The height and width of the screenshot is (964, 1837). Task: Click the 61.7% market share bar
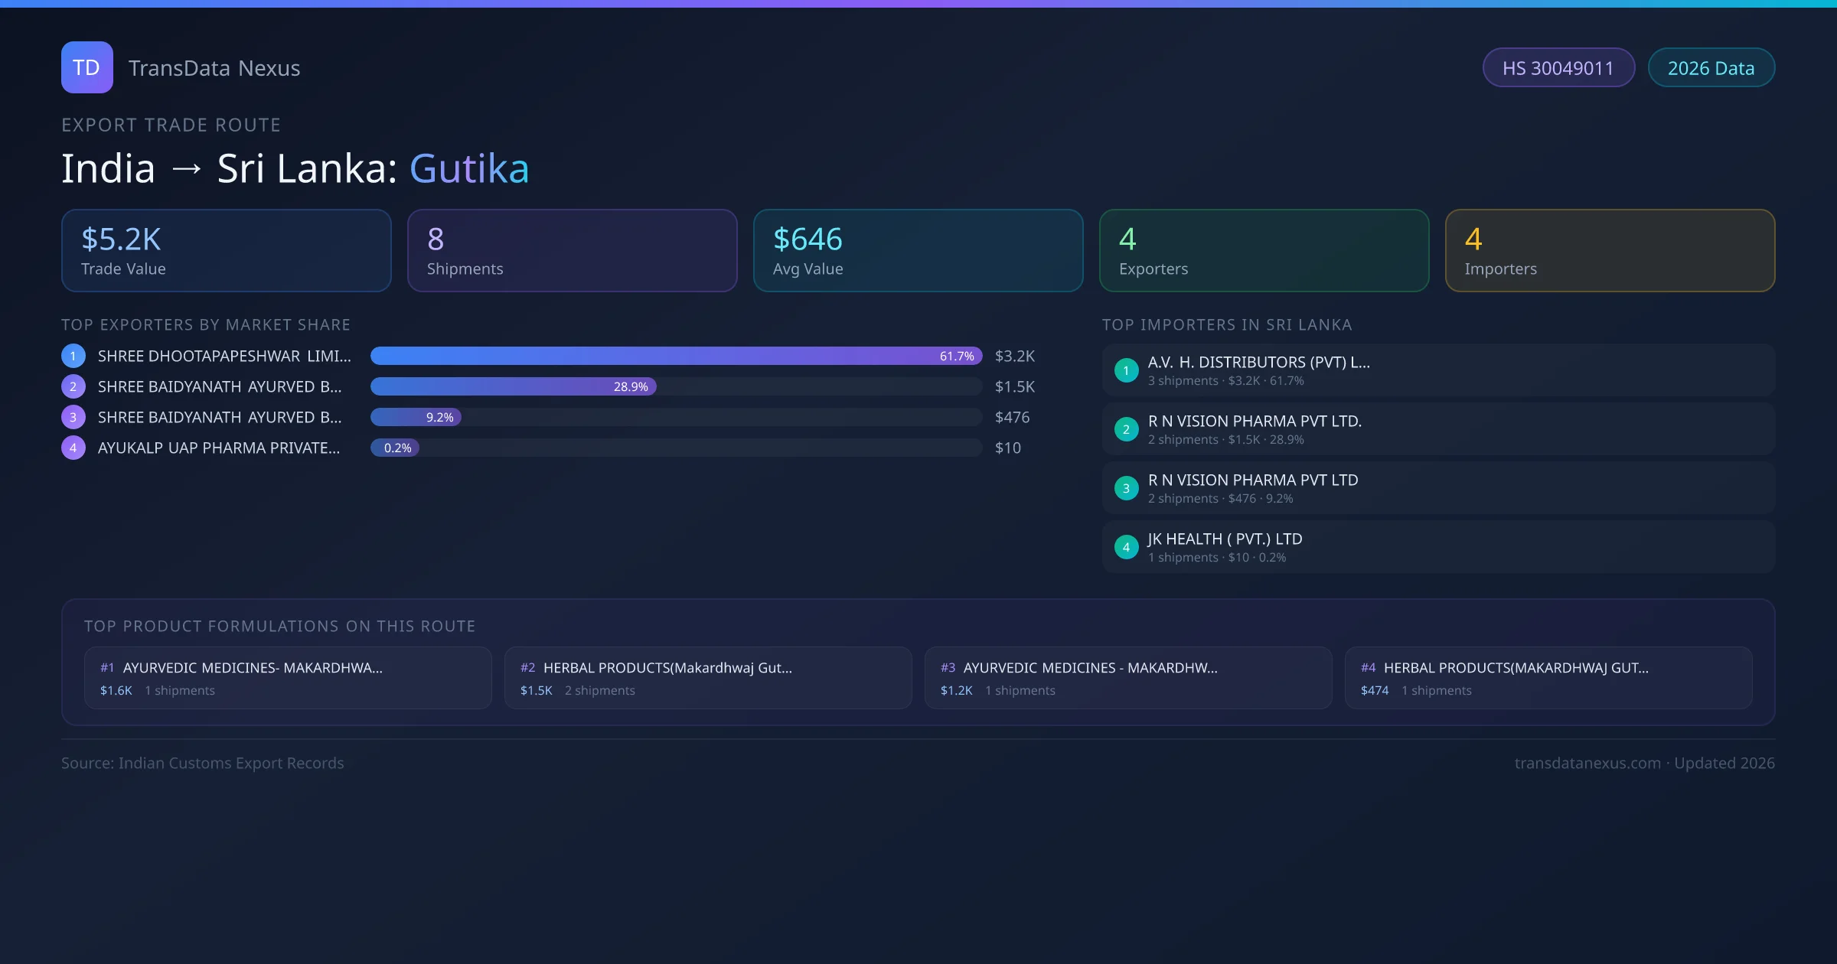pos(675,356)
